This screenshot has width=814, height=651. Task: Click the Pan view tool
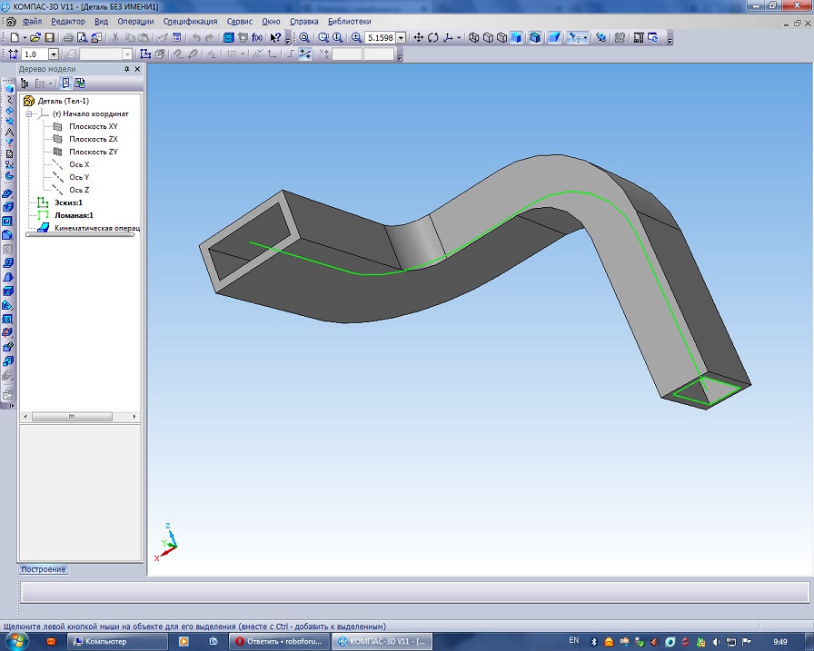[419, 37]
